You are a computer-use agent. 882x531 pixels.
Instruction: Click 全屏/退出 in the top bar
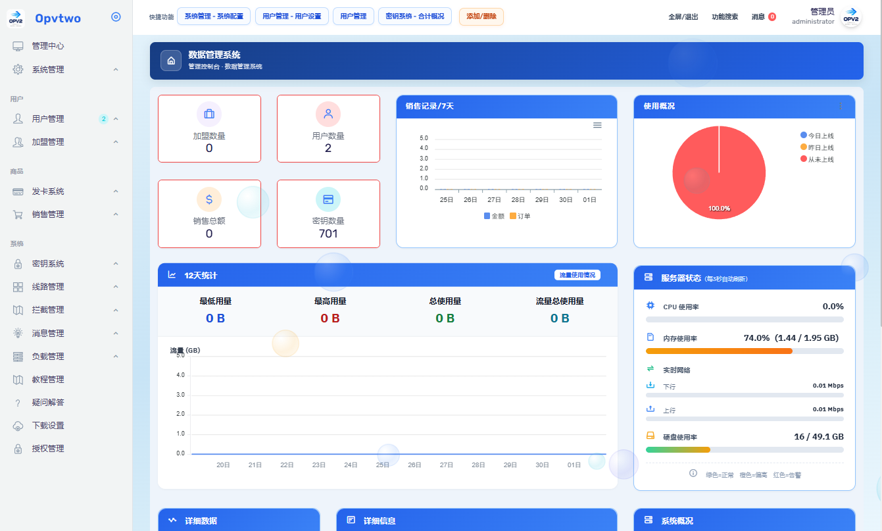[683, 17]
